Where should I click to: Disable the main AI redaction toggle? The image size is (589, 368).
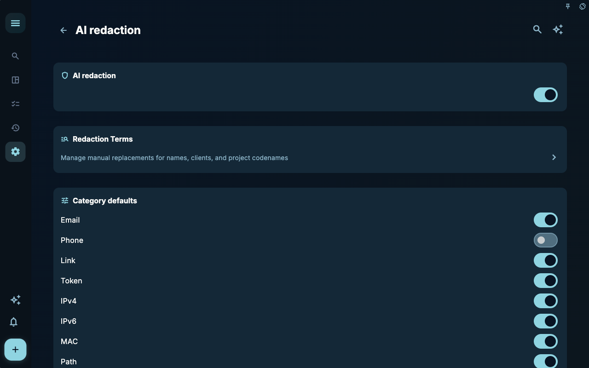point(546,95)
